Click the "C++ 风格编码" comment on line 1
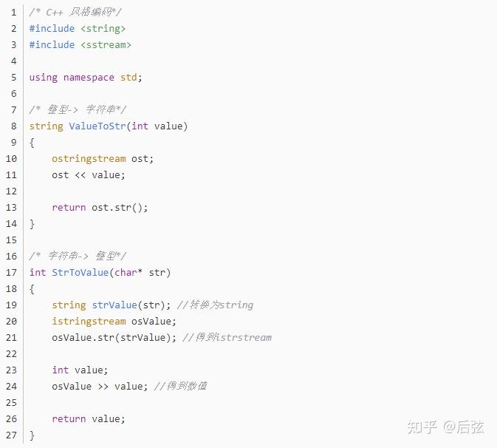Image resolution: width=497 pixels, height=448 pixels. pos(76,12)
